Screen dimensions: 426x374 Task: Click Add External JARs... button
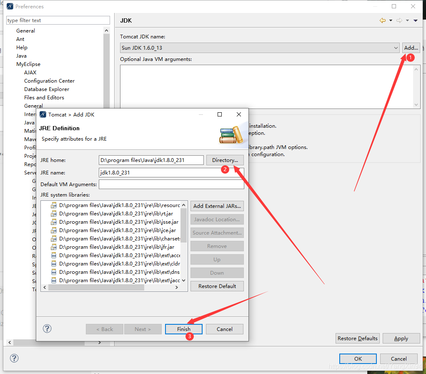217,206
